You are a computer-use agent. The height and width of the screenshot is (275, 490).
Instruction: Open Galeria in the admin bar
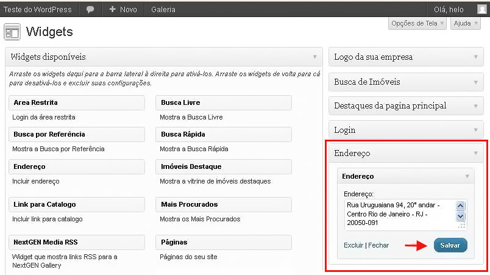pos(163,9)
